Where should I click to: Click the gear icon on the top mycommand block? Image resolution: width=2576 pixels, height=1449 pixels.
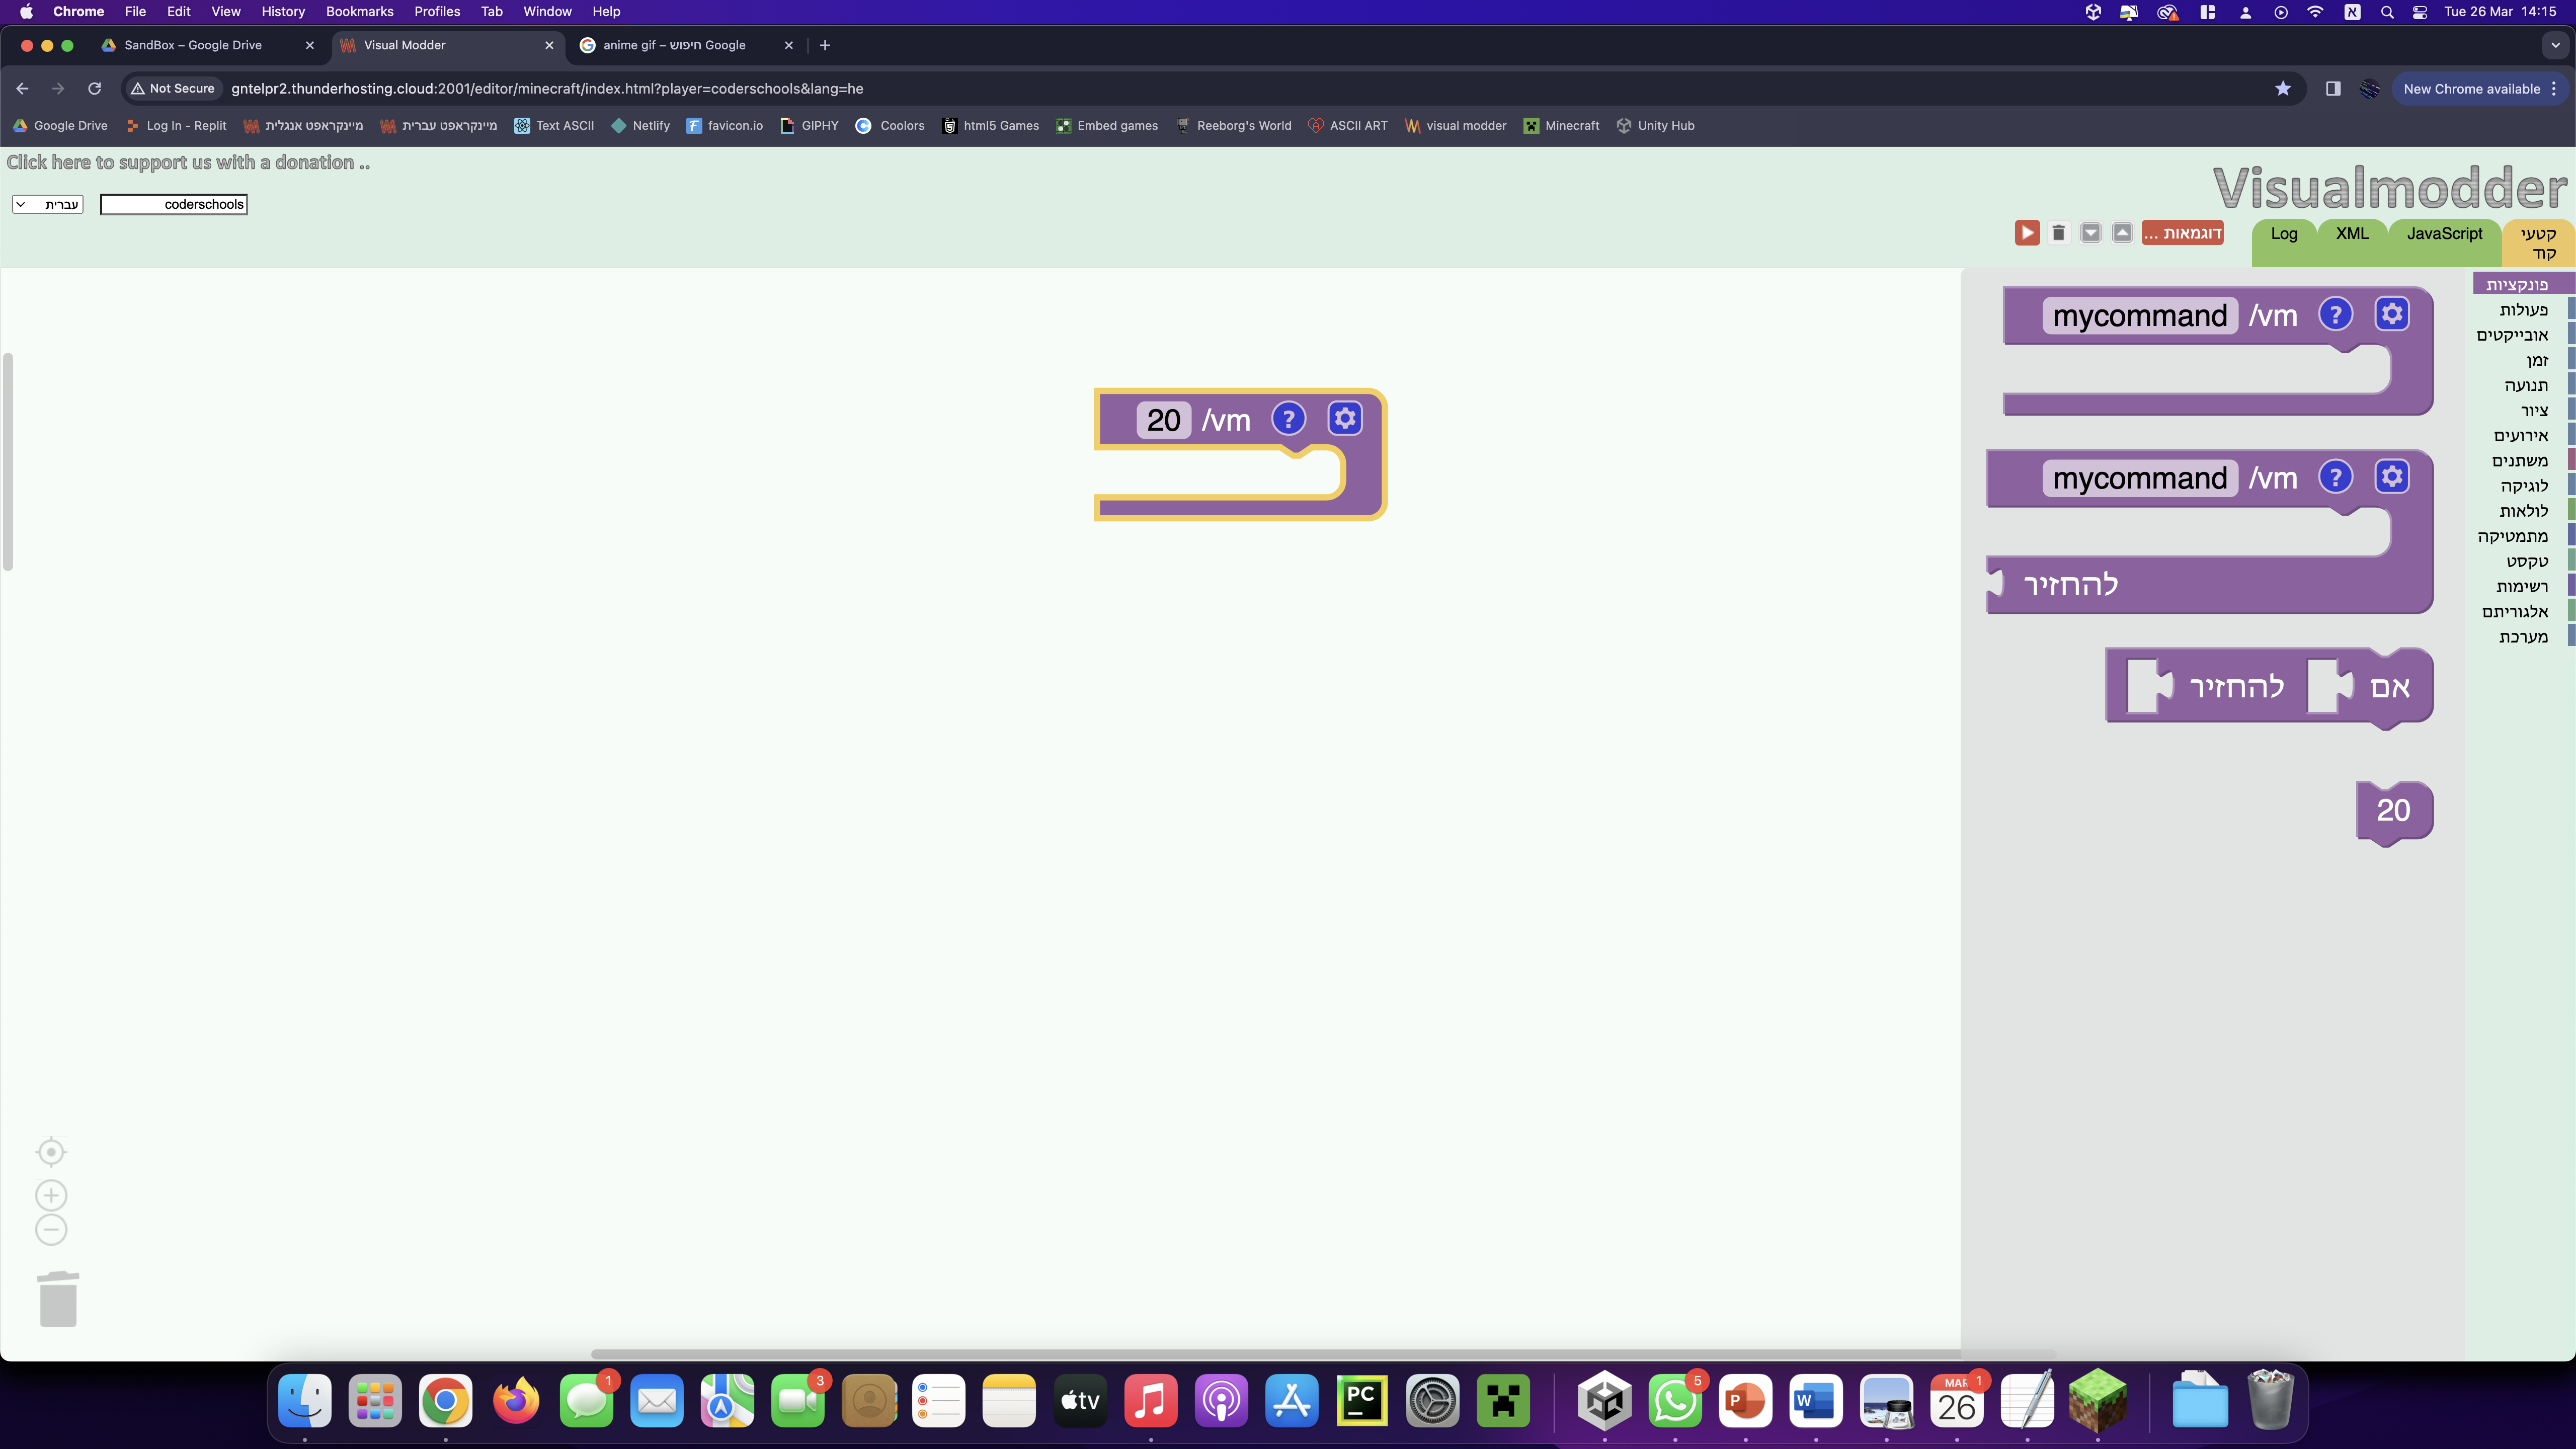[2392, 314]
